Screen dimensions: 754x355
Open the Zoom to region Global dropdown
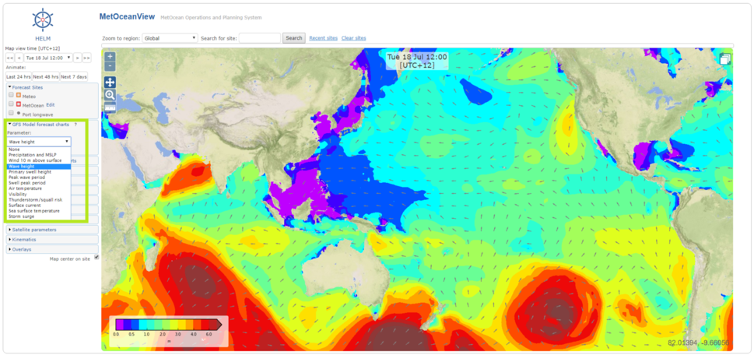point(170,38)
